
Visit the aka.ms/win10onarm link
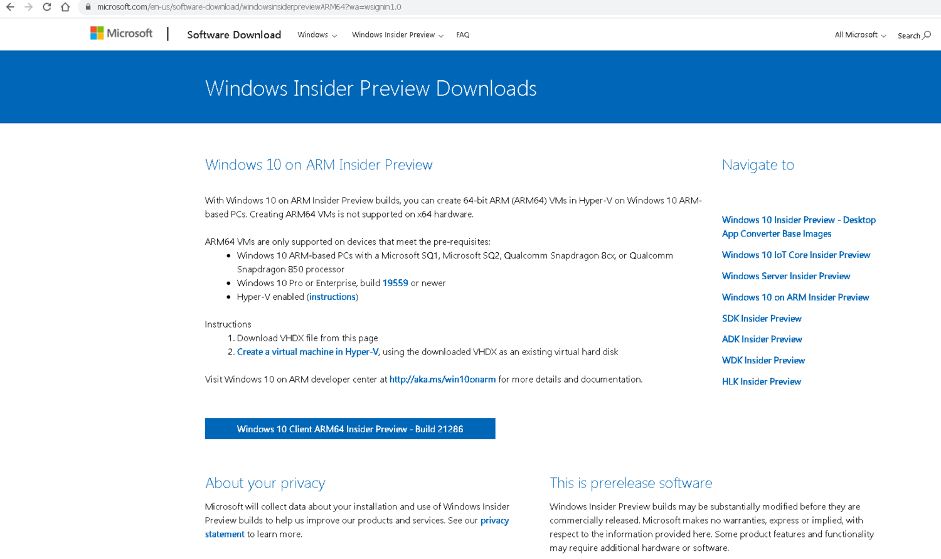(442, 380)
